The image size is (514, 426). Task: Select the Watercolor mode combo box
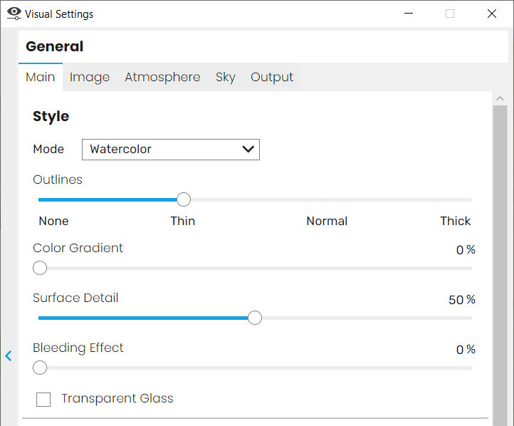(171, 150)
